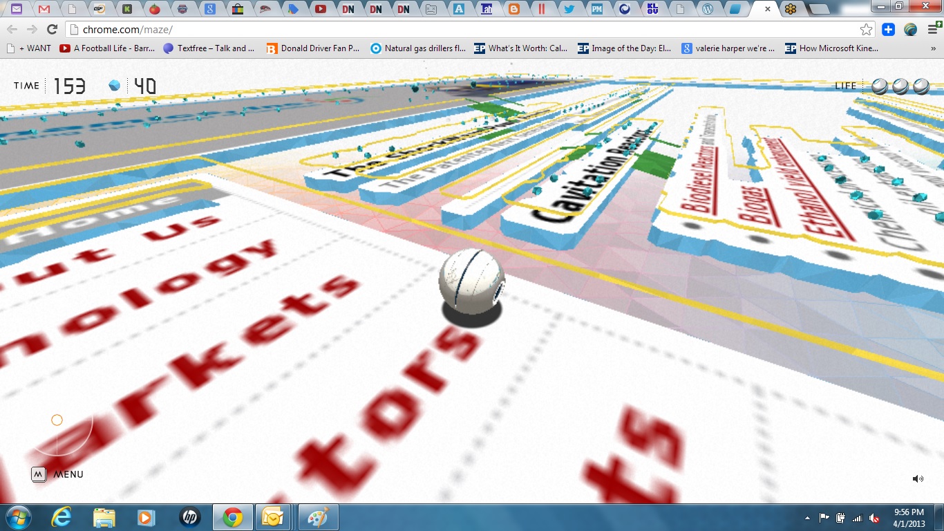Open 'A Football Life' YouTube bookmark
Screen dimensions: 944x531
pyautogui.click(x=107, y=48)
